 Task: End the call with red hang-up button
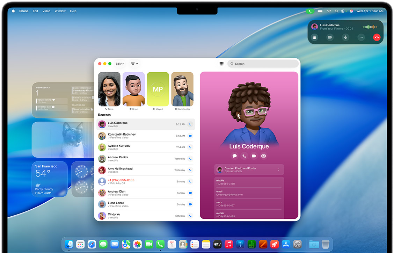coord(377,37)
